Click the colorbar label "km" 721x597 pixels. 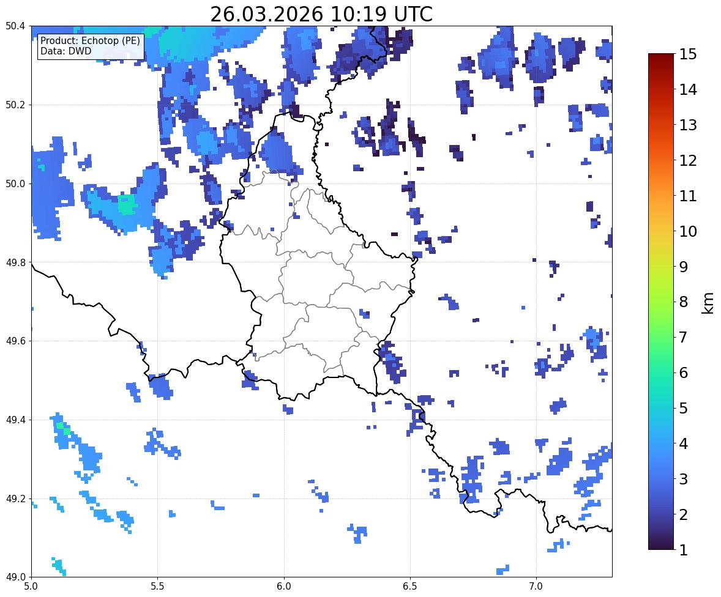pyautogui.click(x=708, y=303)
